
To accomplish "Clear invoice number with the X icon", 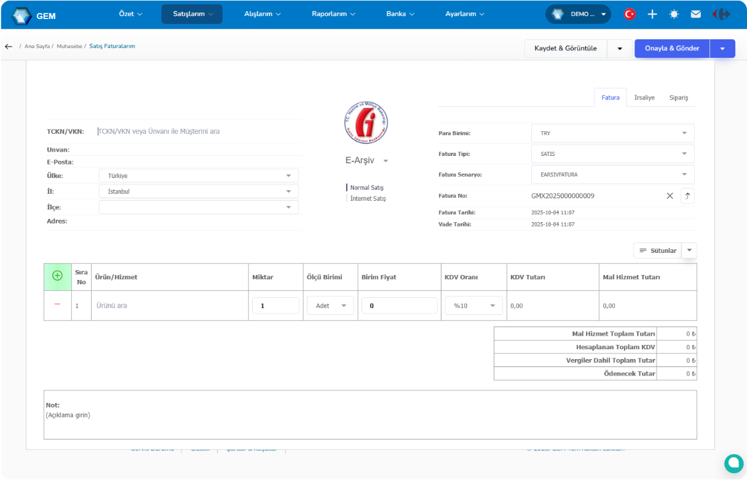I will click(x=670, y=196).
